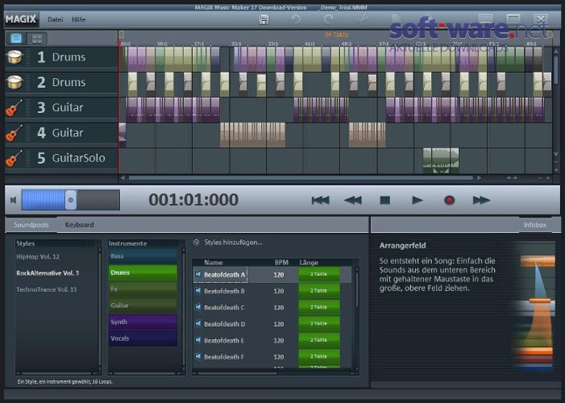
Task: Click the red record button
Action: (449, 200)
